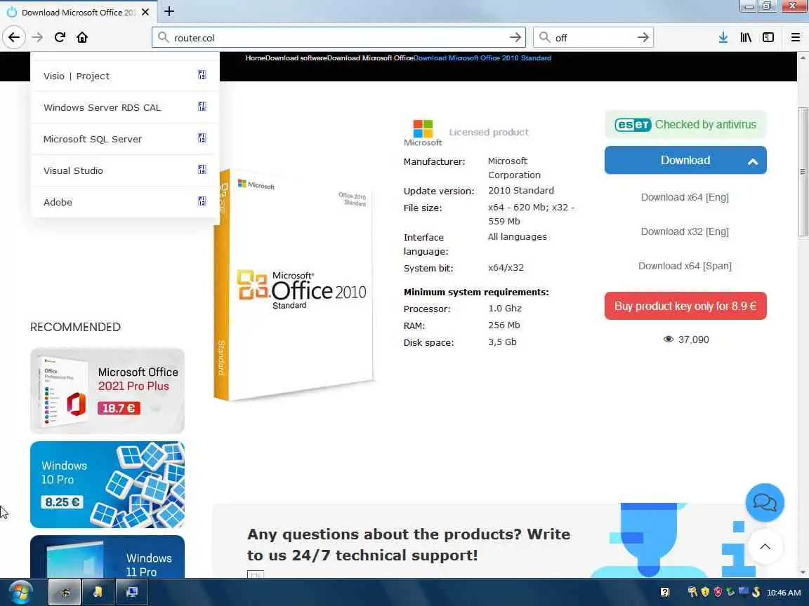The height and width of the screenshot is (606, 809).
Task: Click the keys tray icon
Action: [x=692, y=592]
